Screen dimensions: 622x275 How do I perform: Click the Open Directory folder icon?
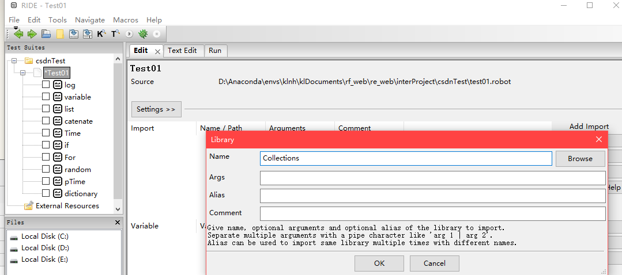coord(60,34)
